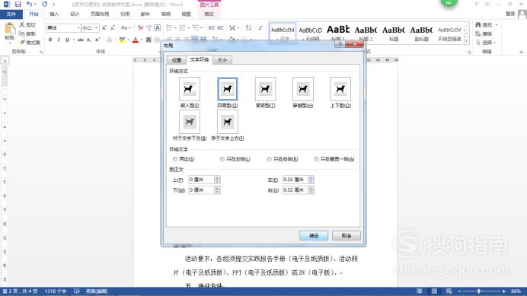Open the font name dropdown
The image size is (527, 296).
[78, 28]
